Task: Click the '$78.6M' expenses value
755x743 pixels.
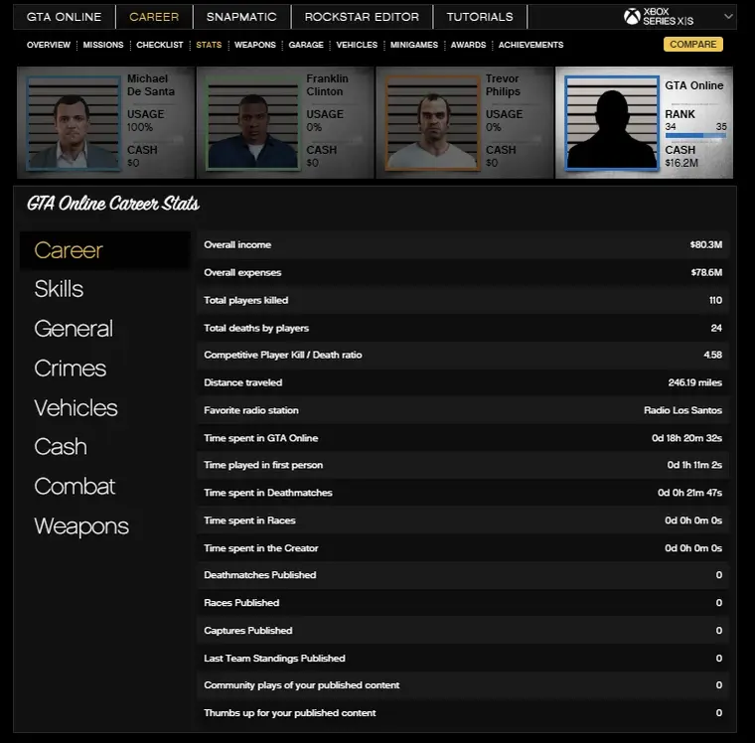Action: click(x=706, y=272)
